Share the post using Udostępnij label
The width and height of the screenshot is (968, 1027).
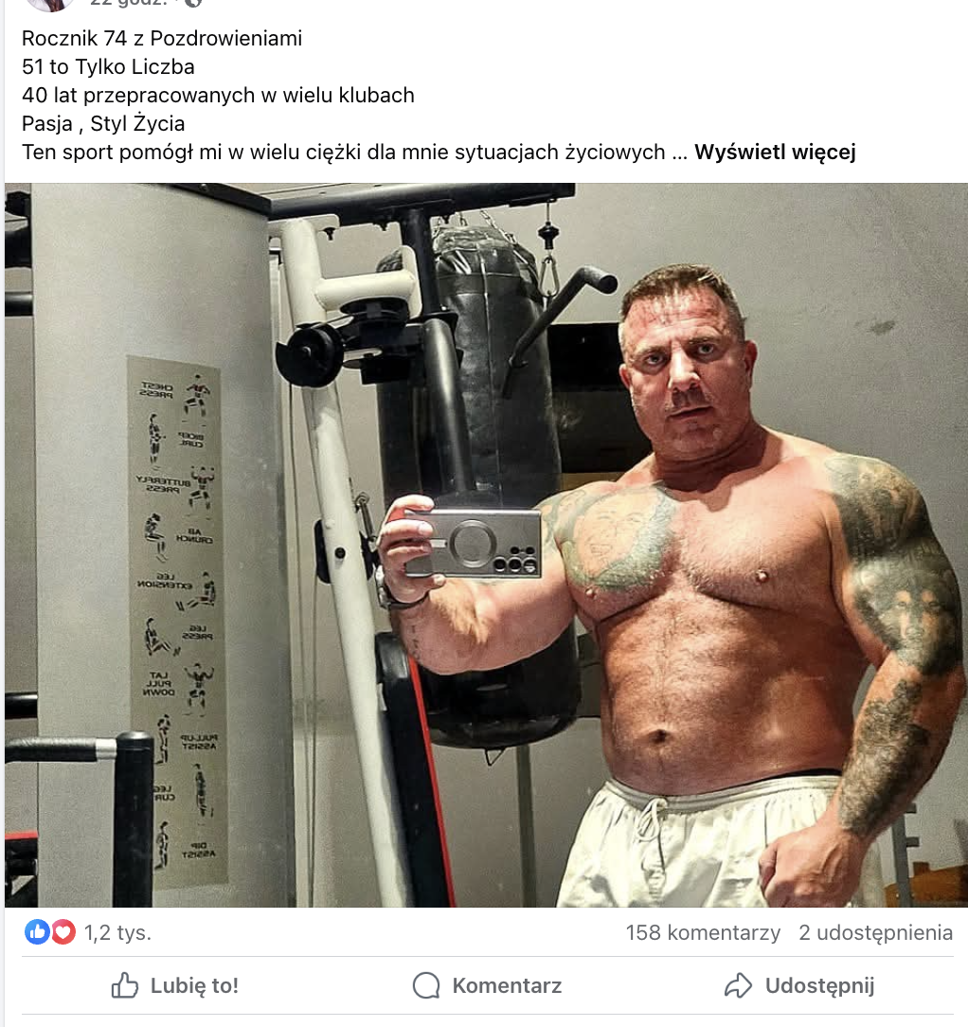click(820, 985)
